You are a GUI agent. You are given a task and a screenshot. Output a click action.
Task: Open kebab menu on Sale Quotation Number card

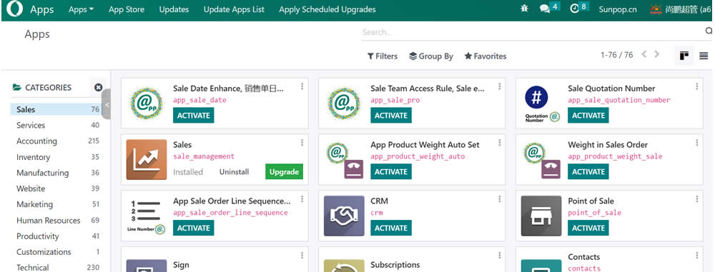click(x=696, y=86)
